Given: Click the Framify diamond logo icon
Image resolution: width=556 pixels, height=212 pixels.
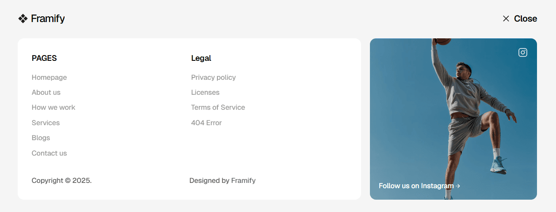Looking at the screenshot, I should (x=23, y=19).
